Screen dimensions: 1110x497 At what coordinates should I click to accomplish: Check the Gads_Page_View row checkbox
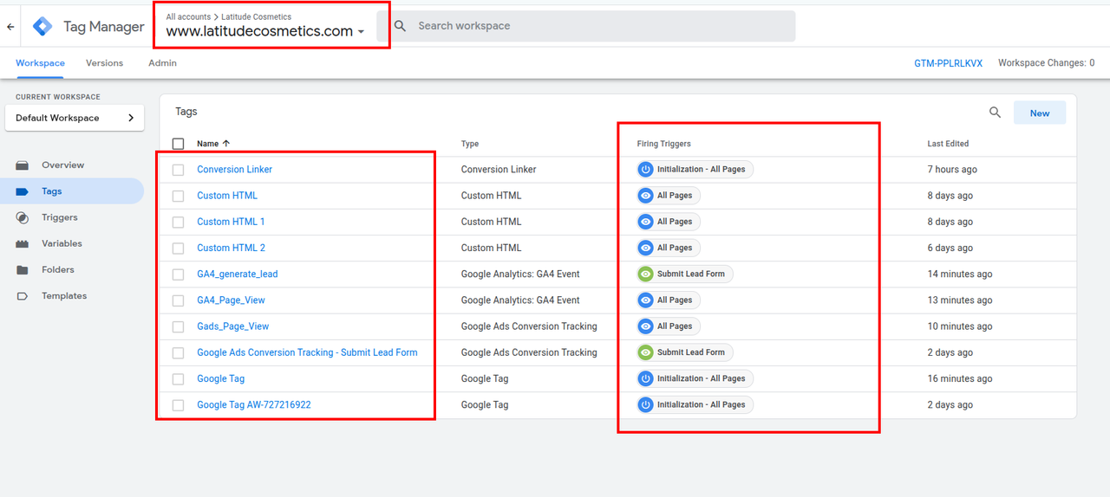point(178,326)
